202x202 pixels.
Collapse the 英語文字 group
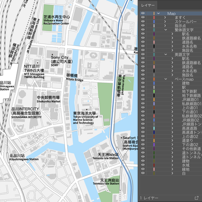166,54
